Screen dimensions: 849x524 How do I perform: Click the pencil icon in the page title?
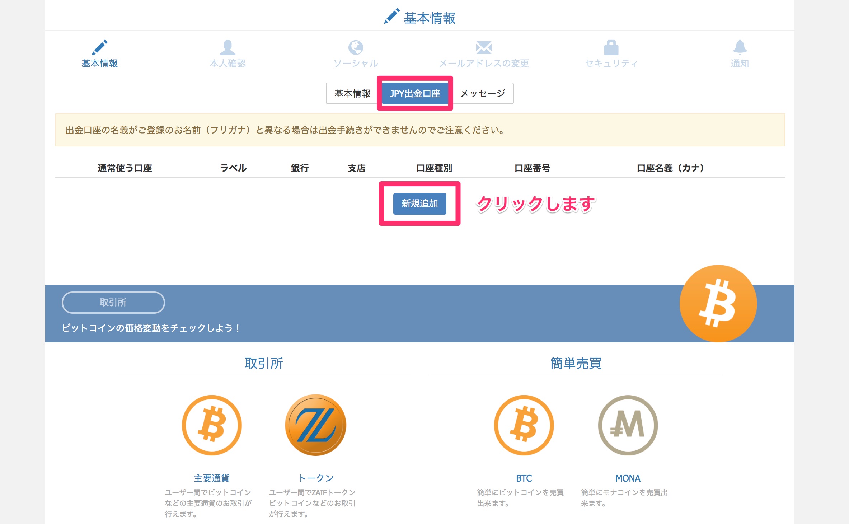tap(392, 16)
